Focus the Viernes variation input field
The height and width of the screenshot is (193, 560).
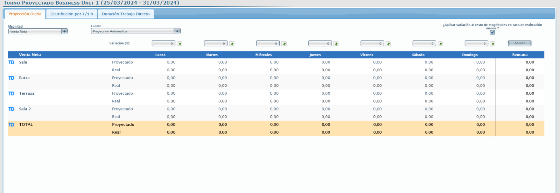[x=372, y=43]
